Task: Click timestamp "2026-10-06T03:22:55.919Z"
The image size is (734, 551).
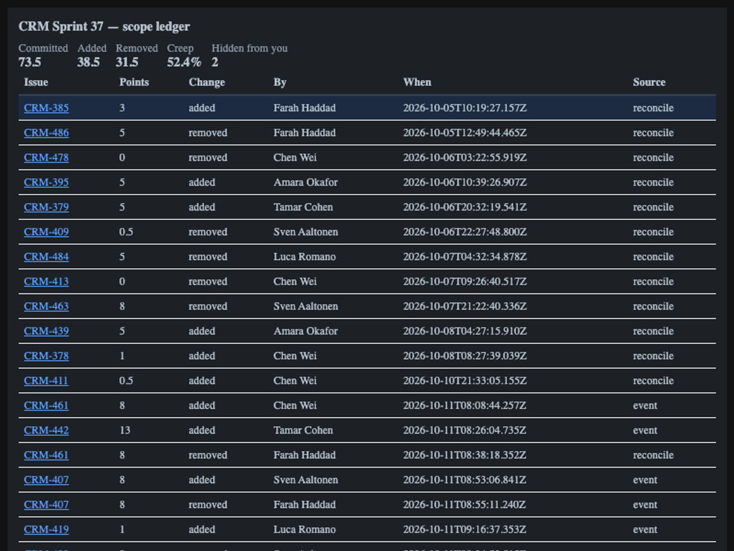Action: [x=465, y=157]
